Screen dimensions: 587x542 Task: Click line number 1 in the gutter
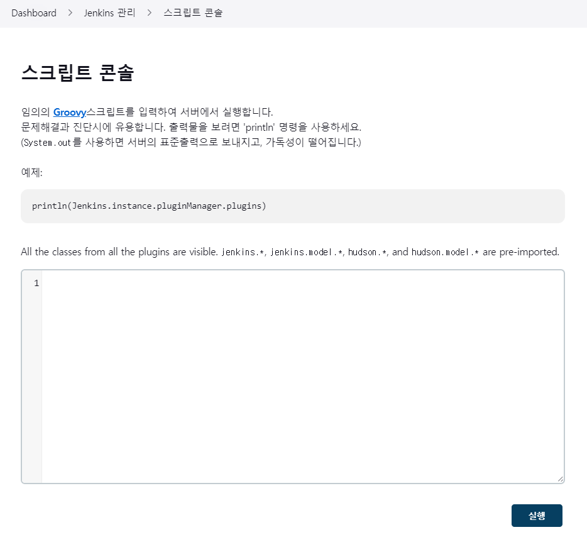36,283
